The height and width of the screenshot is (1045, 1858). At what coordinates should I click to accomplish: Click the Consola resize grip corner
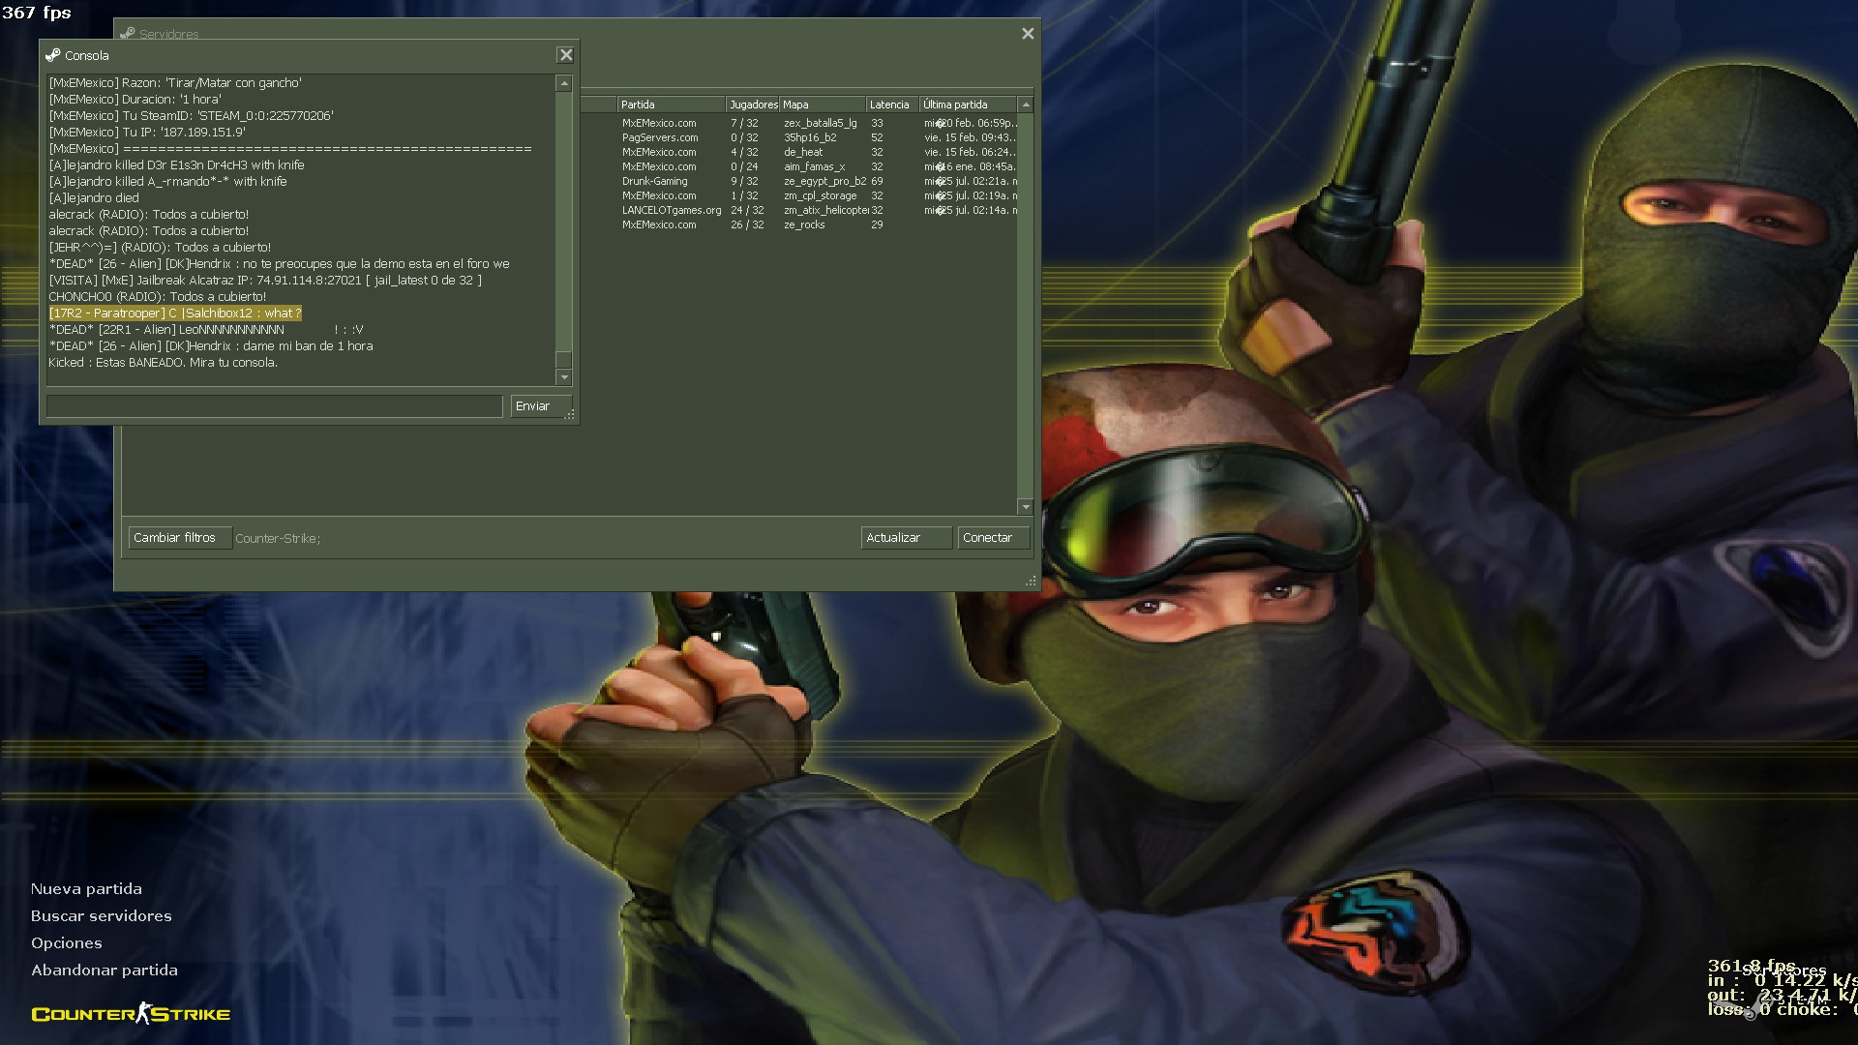(x=571, y=414)
